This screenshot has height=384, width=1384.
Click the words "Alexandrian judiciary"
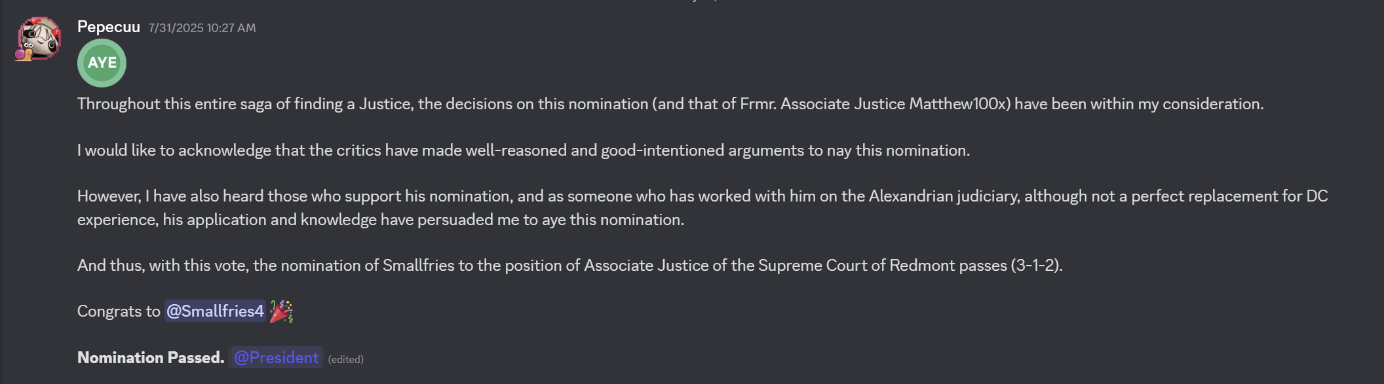pyautogui.click(x=944, y=196)
